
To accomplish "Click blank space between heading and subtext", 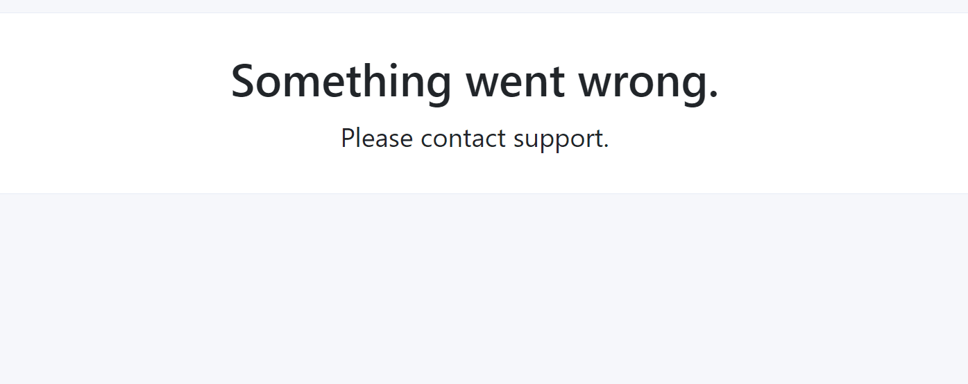I will (x=475, y=116).
